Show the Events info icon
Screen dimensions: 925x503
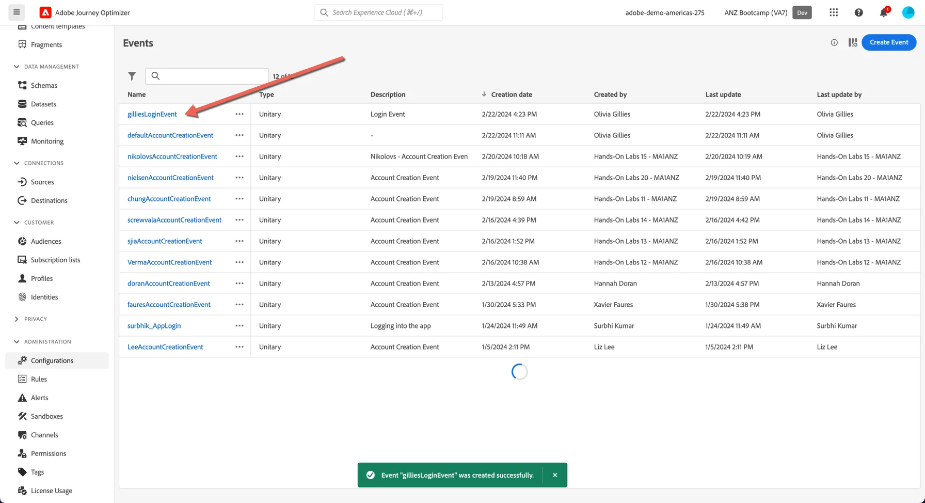click(x=834, y=42)
